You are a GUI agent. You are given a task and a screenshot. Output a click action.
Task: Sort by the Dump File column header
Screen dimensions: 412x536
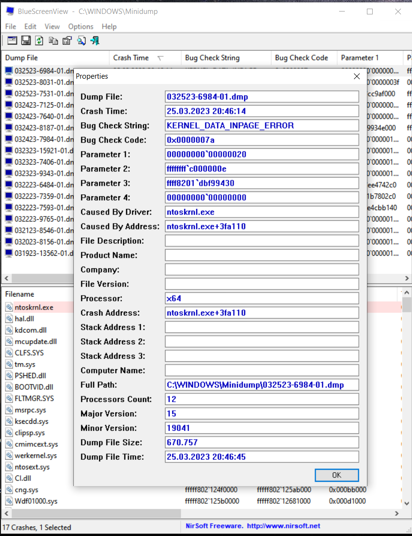(x=55, y=58)
